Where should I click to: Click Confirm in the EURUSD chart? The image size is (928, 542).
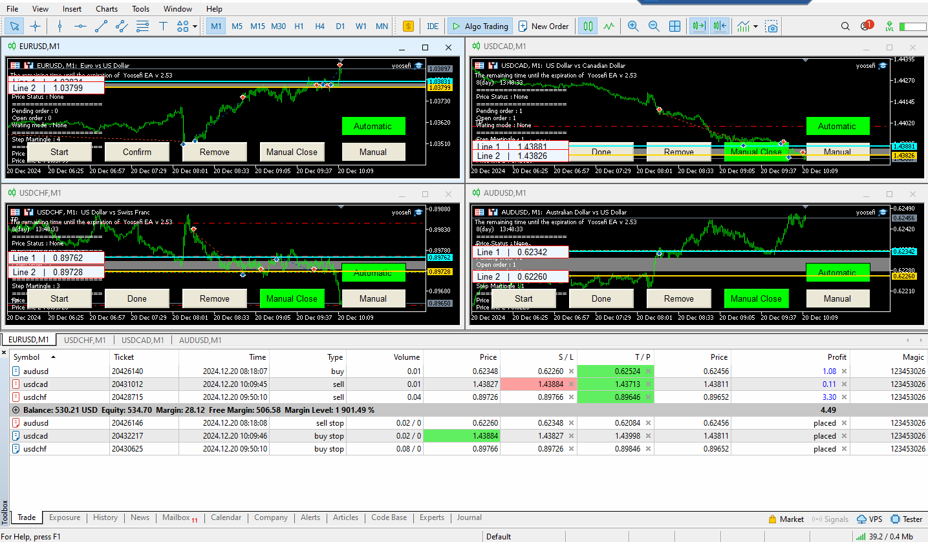137,152
